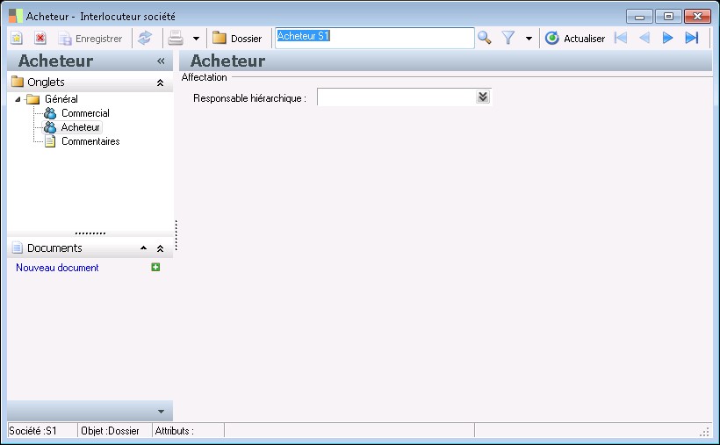Click the blue refresh arrows toolbar icon
The image size is (720, 445).
pyautogui.click(x=145, y=38)
